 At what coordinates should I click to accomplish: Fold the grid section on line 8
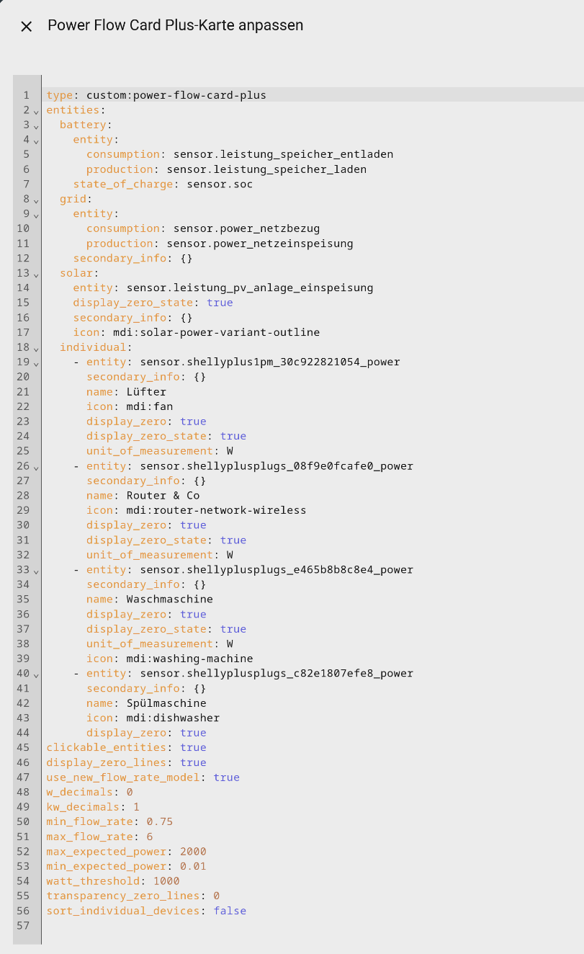pyautogui.click(x=36, y=200)
